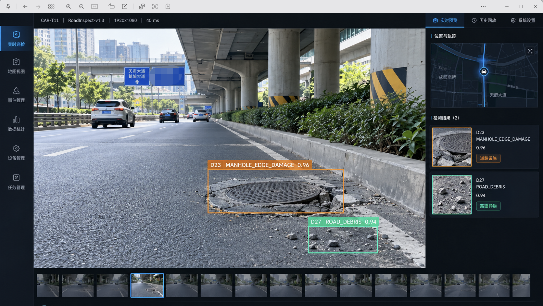Open the thumbnail grid view
543x306 pixels.
point(51,6)
